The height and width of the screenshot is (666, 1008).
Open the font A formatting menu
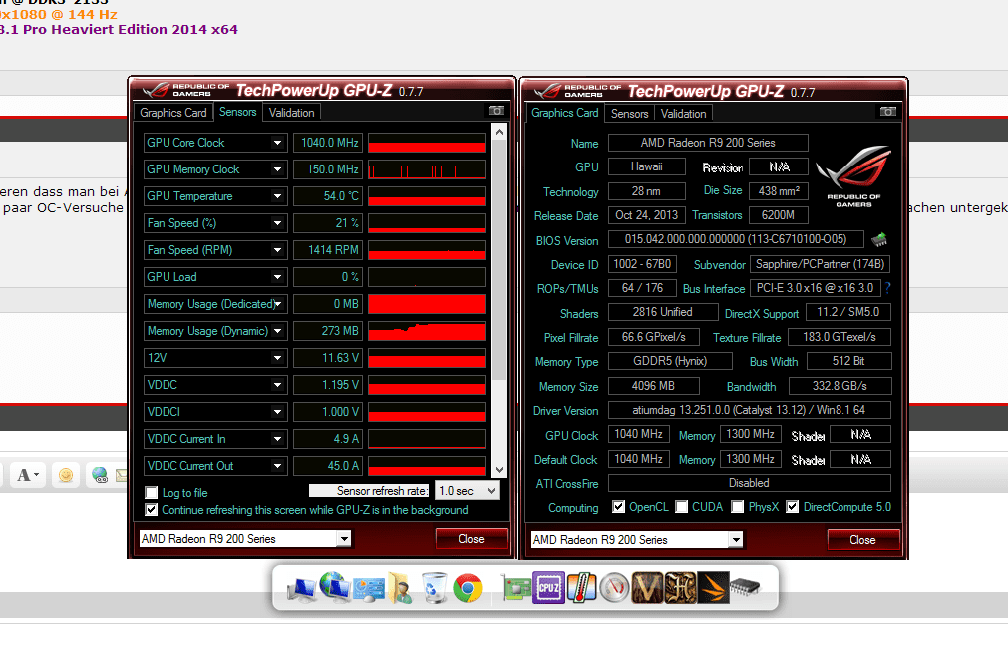[27, 475]
